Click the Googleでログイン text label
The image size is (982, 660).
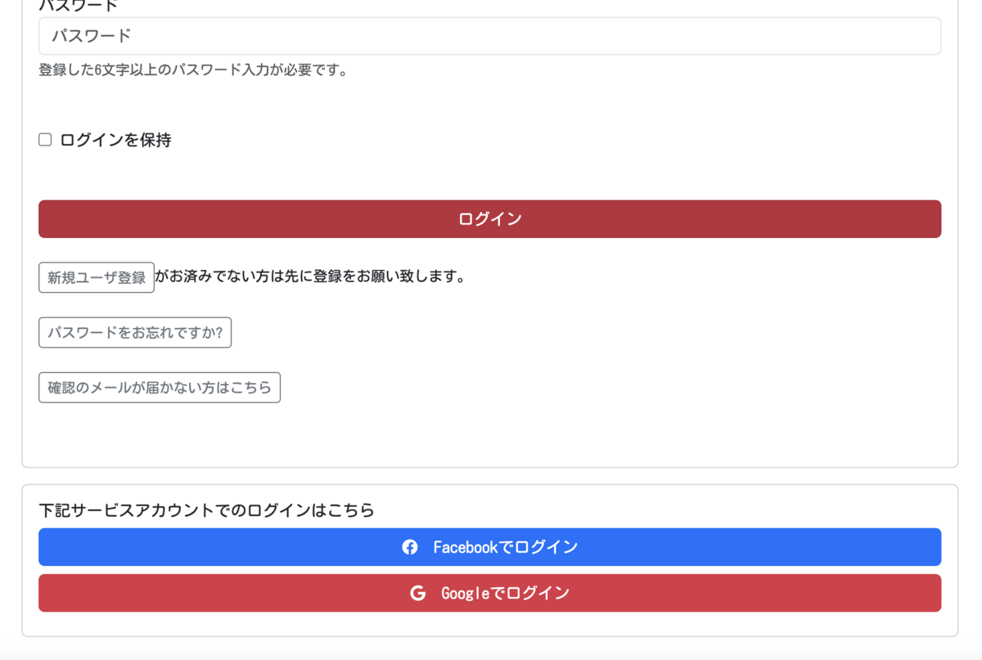click(x=506, y=593)
